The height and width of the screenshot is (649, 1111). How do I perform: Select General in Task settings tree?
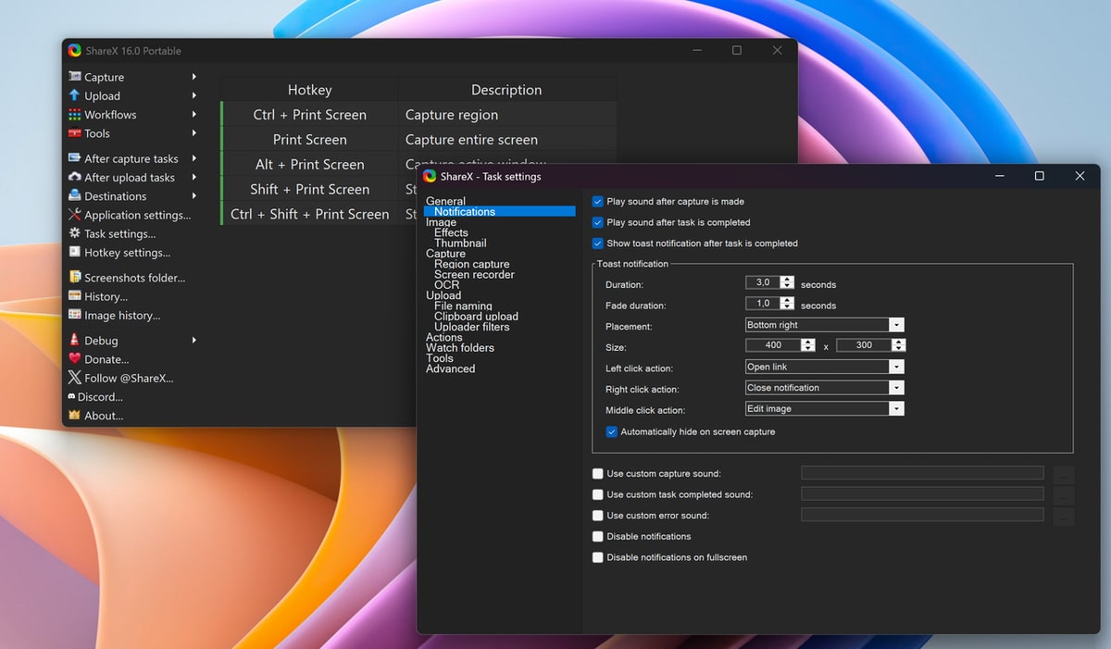(445, 201)
